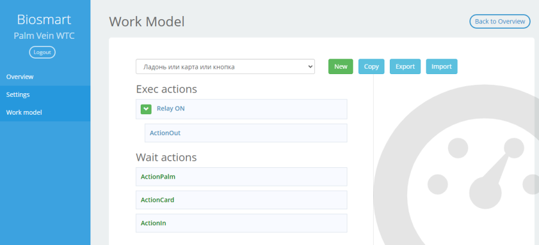
Task: Copy the current work model
Action: (x=371, y=66)
